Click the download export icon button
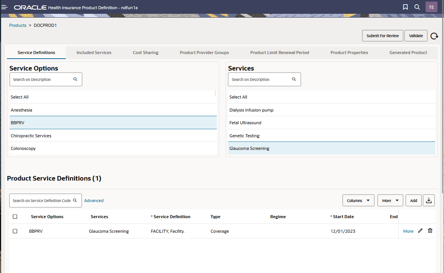444x273 pixels. (429, 201)
